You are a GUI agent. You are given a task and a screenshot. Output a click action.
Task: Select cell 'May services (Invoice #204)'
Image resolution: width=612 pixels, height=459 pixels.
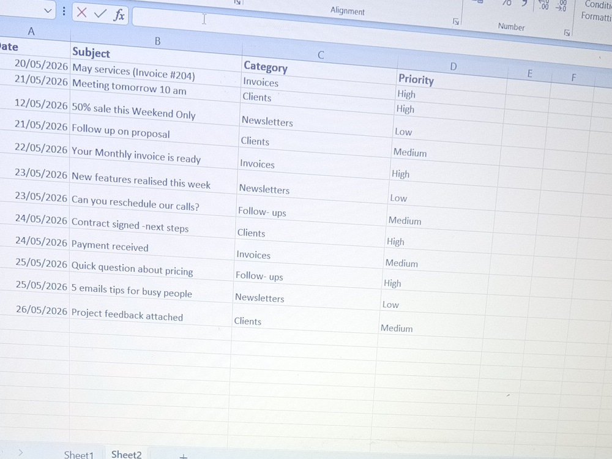(x=155, y=72)
